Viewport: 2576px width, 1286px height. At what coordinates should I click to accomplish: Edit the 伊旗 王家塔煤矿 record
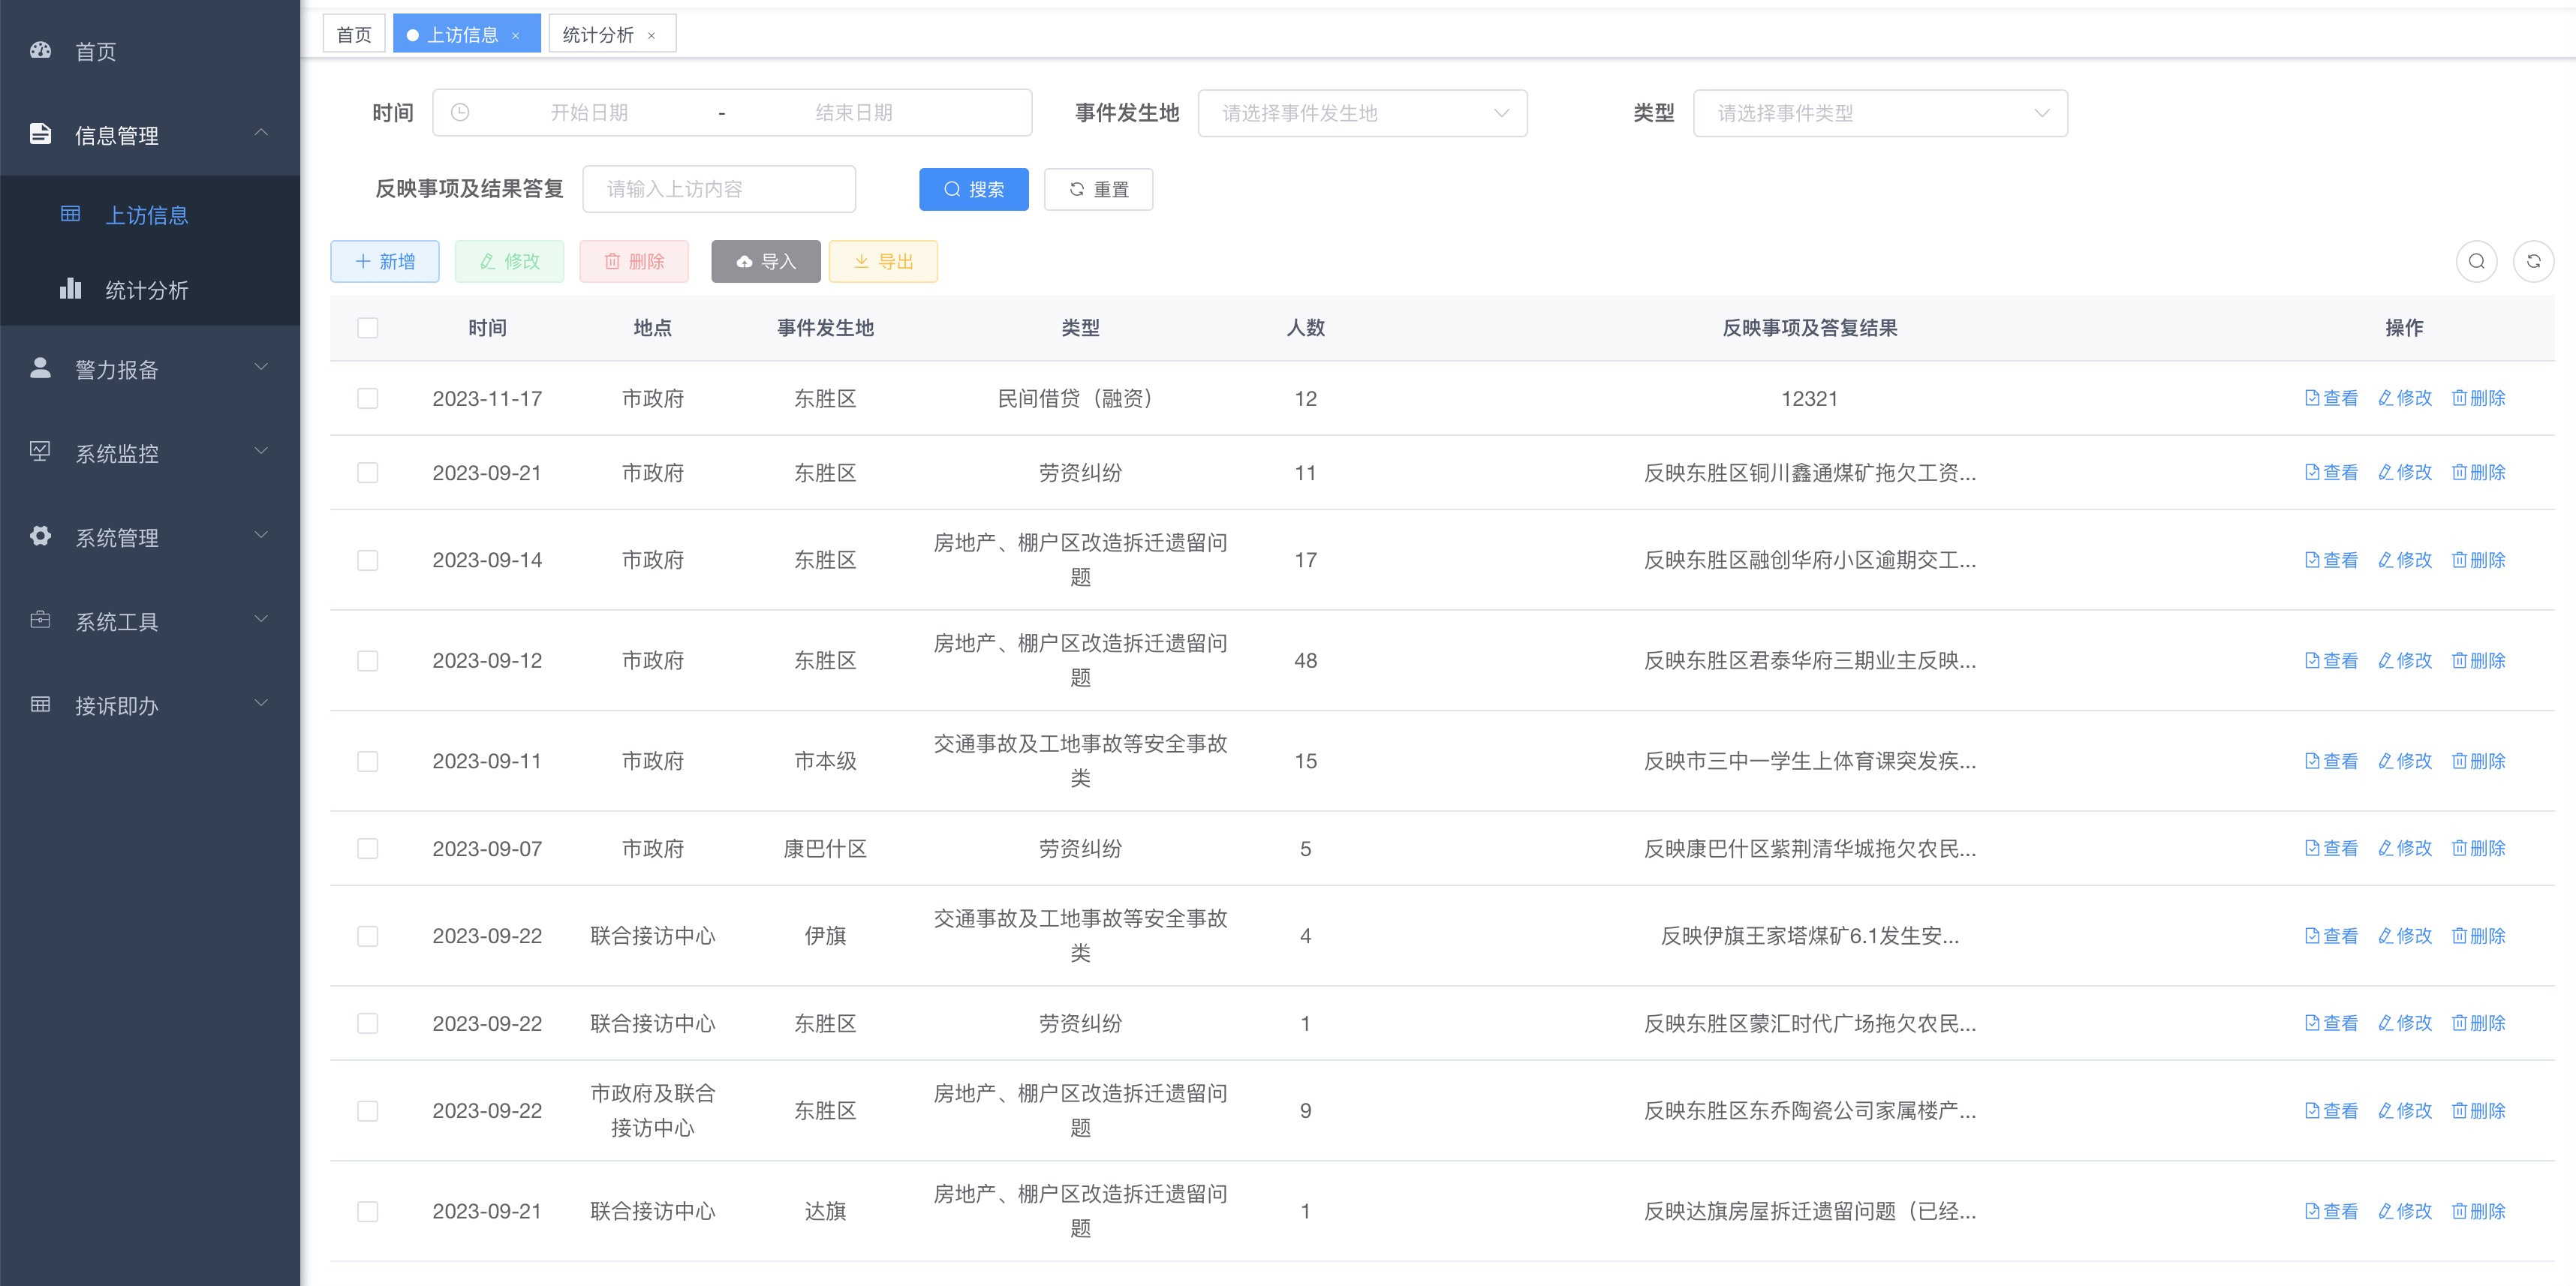coord(2405,936)
